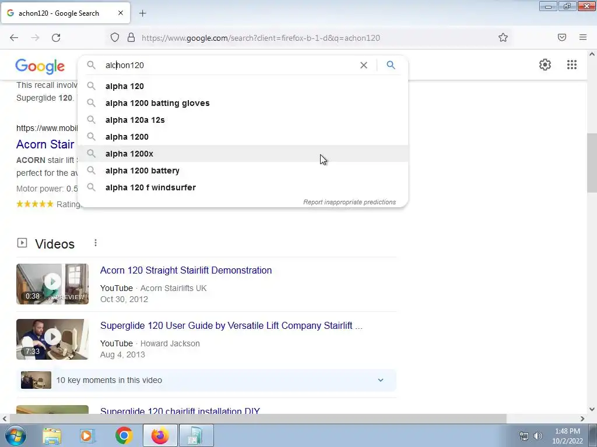Viewport: 597px width, 447px height.
Task: Bookmark this page with the star
Action: click(503, 38)
